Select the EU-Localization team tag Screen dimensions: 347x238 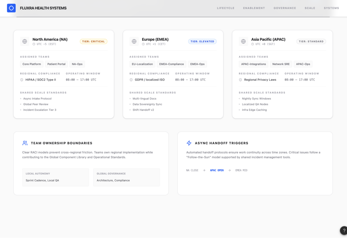pos(142,64)
